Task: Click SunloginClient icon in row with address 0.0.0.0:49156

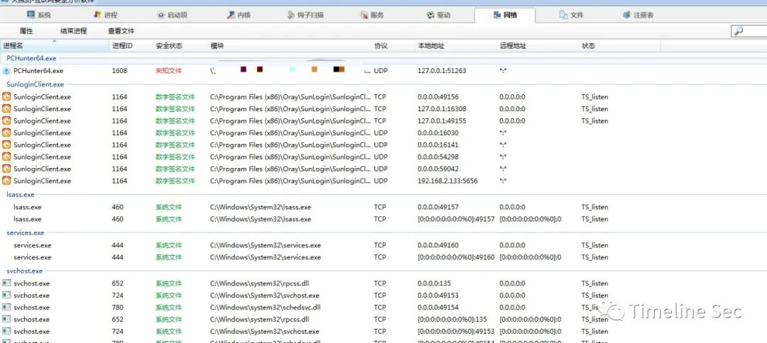Action: [x=6, y=96]
